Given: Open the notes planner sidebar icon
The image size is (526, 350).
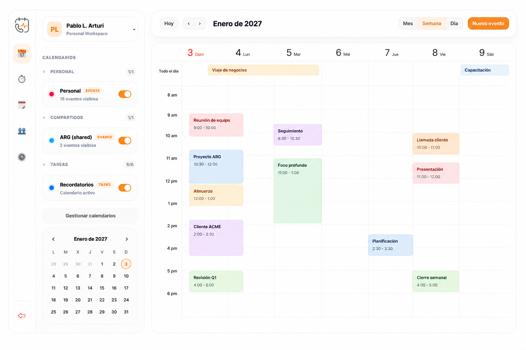Looking at the screenshot, I should tap(22, 105).
